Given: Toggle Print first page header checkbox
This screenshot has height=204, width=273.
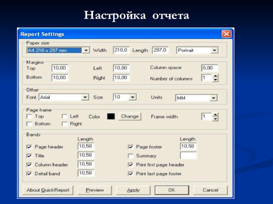Looking at the screenshot, I should point(131,165).
